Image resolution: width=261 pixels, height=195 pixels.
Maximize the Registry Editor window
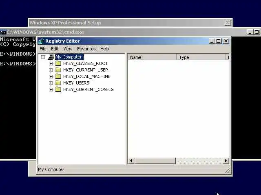click(x=219, y=41)
